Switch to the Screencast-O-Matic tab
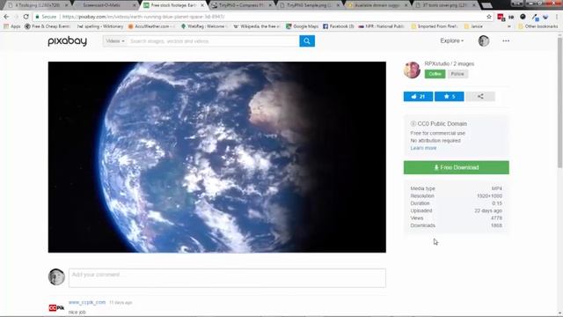Image resolution: width=563 pixels, height=317 pixels. (104, 5)
